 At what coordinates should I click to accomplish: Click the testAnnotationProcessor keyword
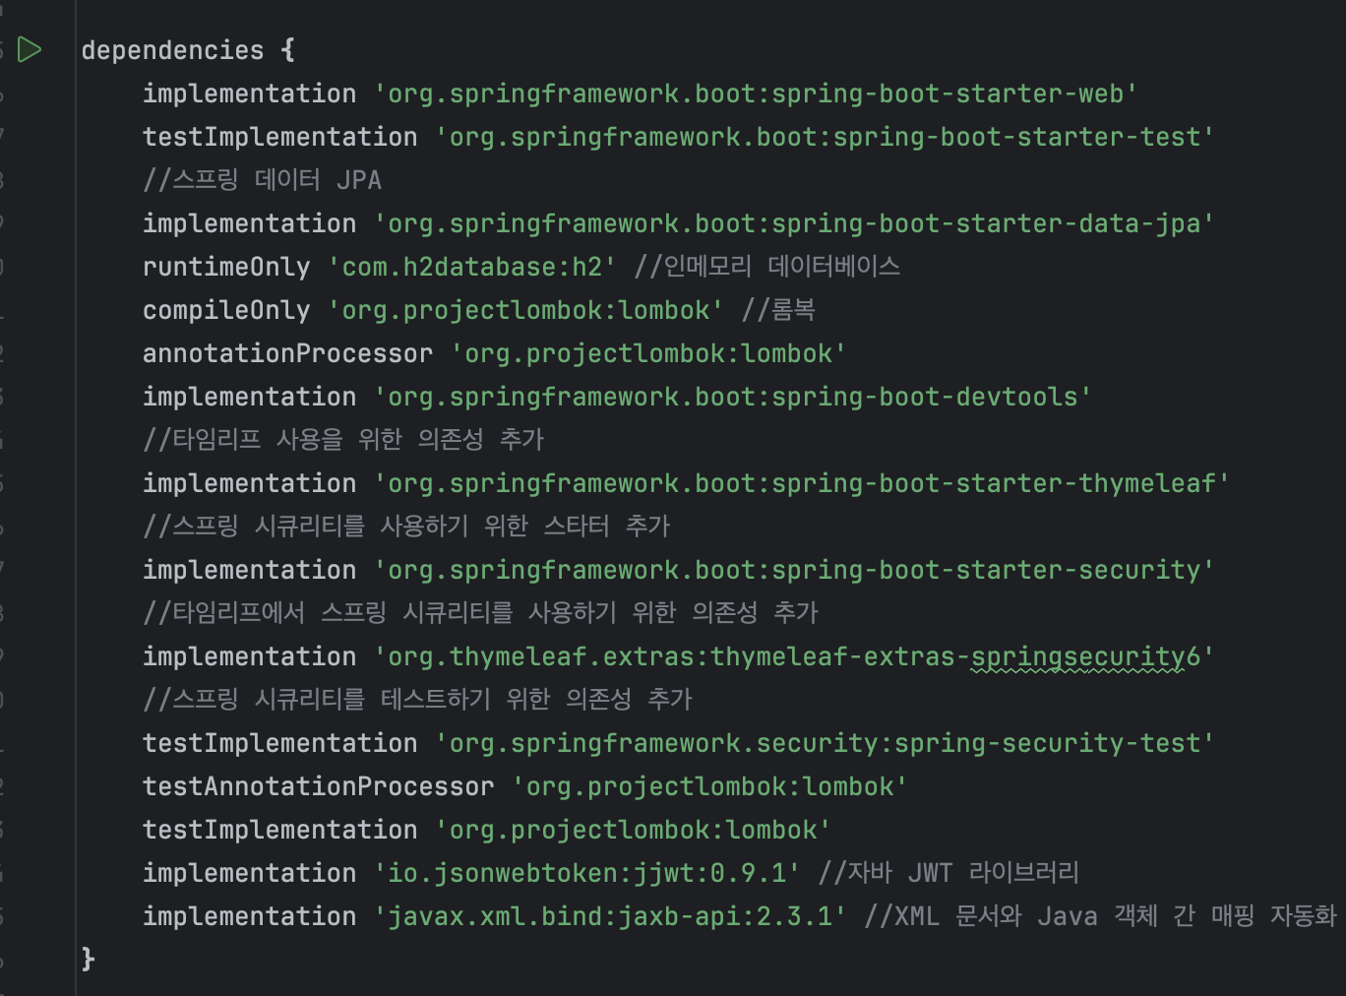pyautogui.click(x=318, y=786)
